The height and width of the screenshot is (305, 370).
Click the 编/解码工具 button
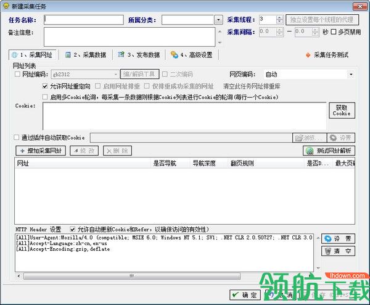tap(140, 74)
